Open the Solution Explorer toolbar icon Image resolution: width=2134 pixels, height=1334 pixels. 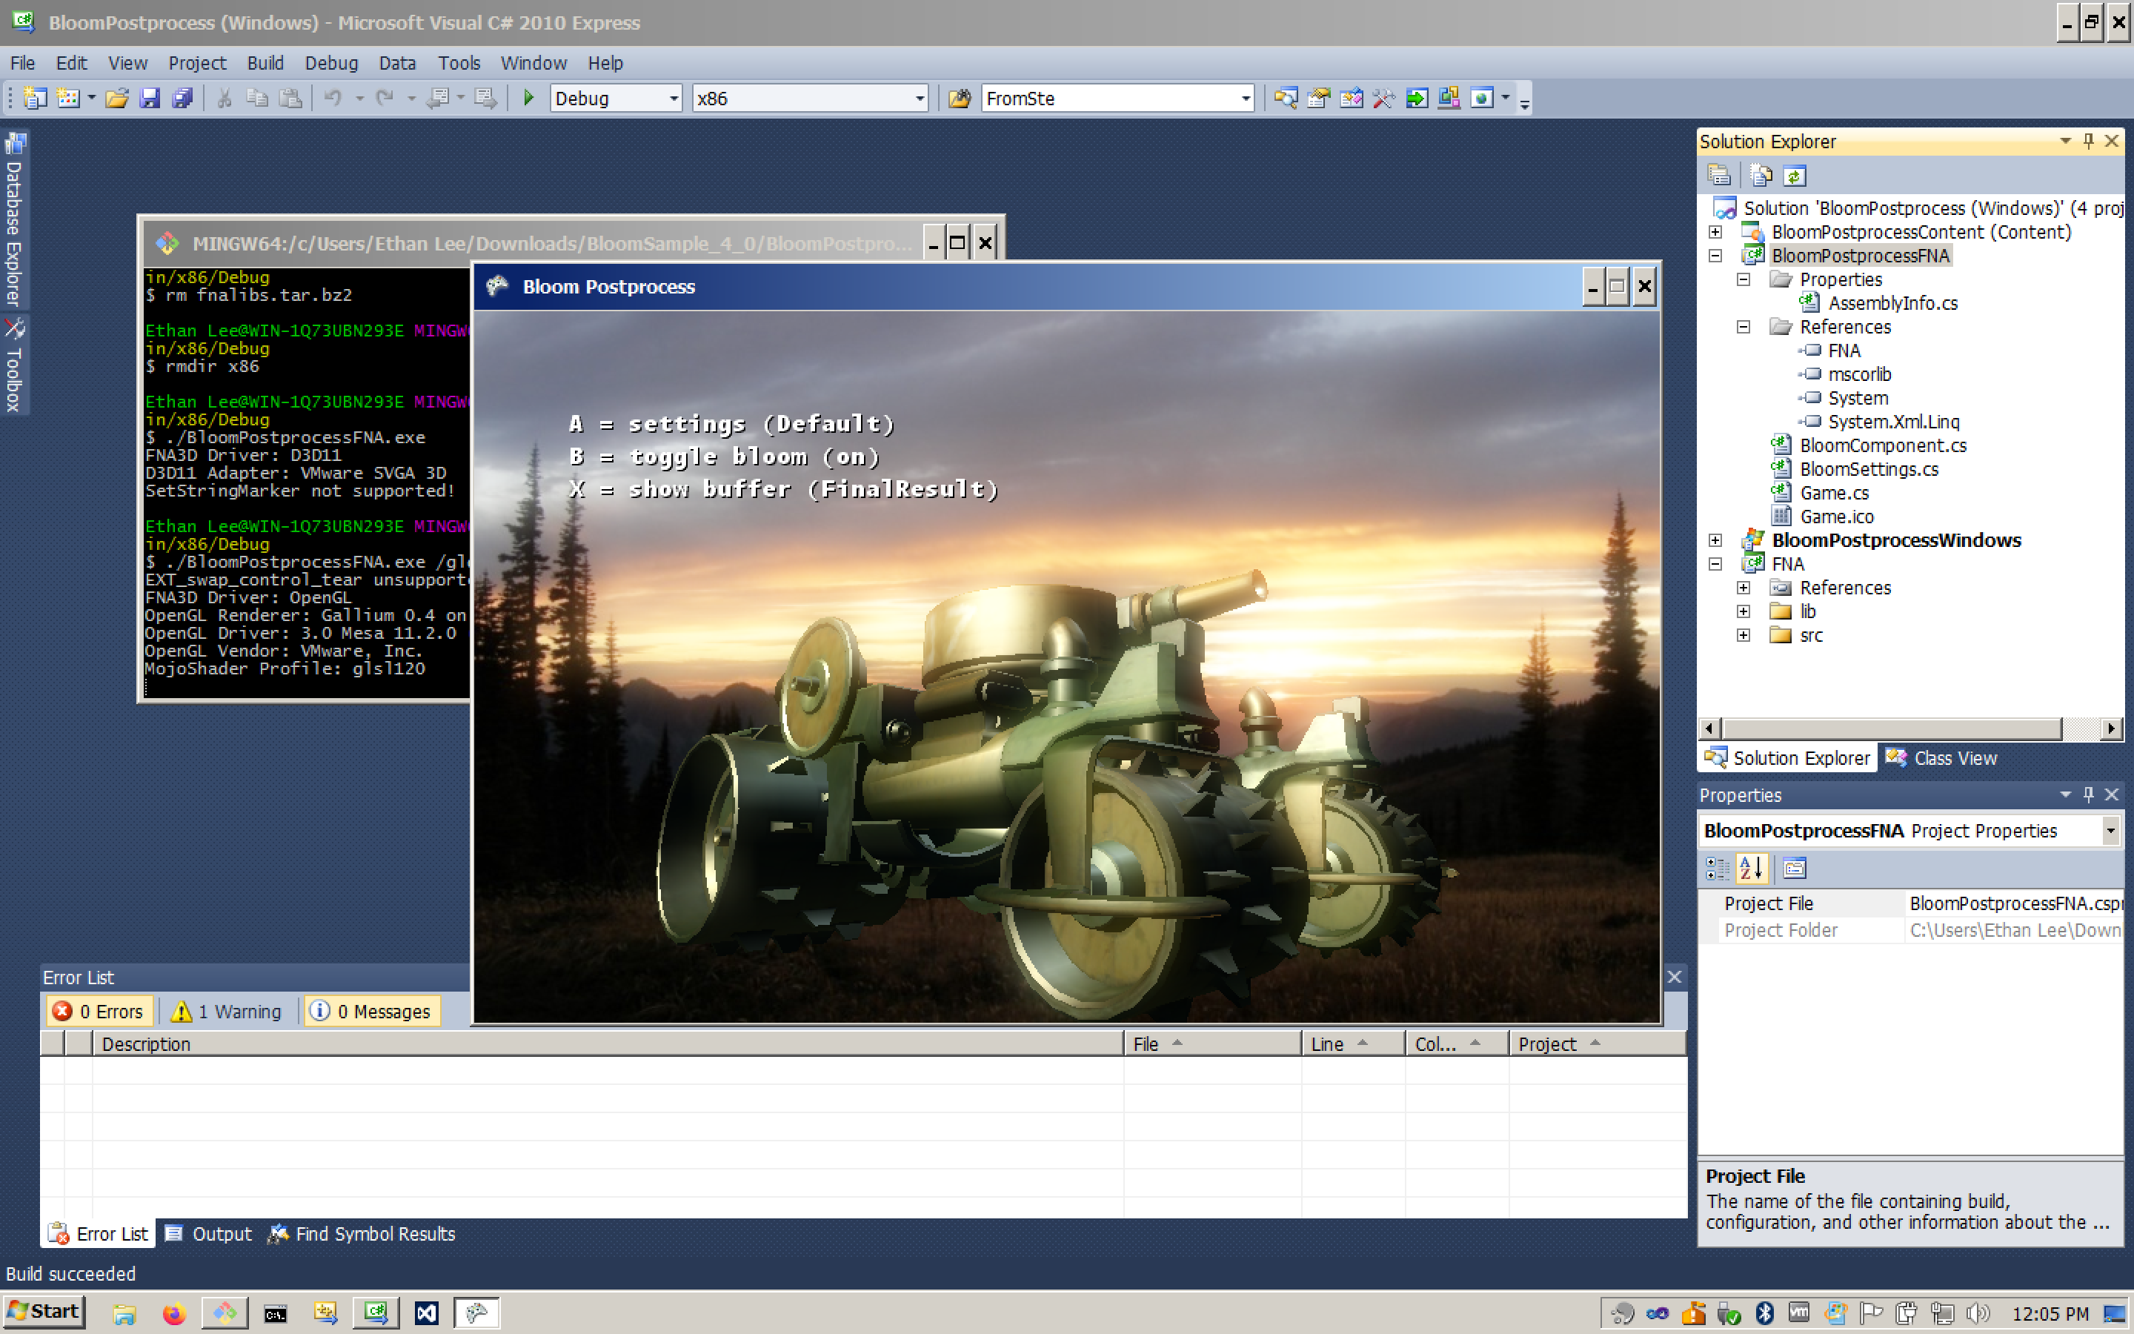pyautogui.click(x=1288, y=99)
